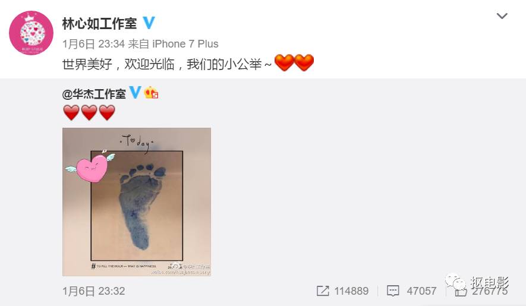Open the 林心如工作室 account name
Screen dimensions: 526x306
click(x=100, y=24)
